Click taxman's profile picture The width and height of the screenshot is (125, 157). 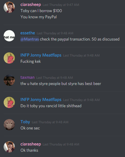tap(9, 80)
